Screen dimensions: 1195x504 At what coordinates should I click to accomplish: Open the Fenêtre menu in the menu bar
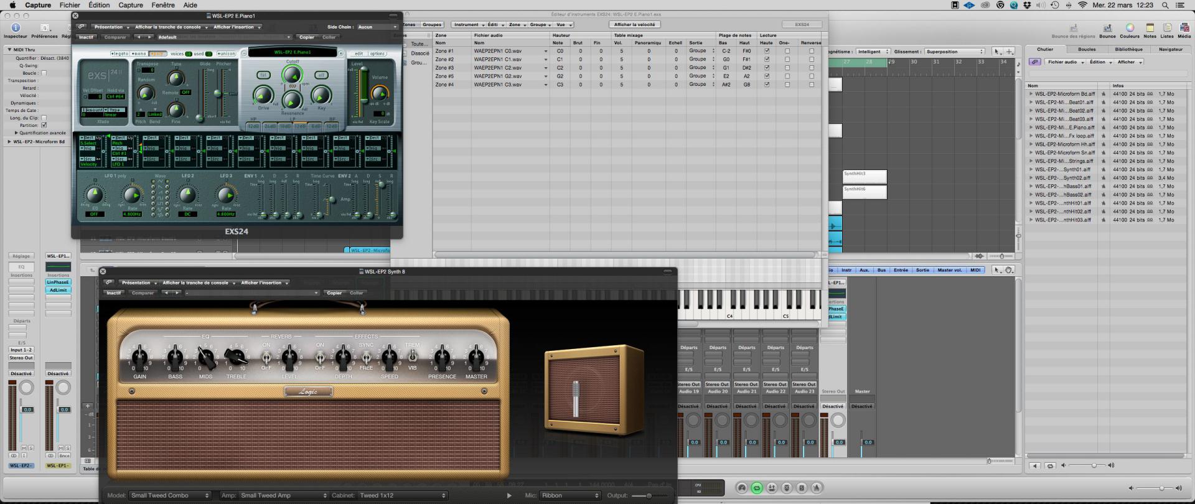pos(163,5)
